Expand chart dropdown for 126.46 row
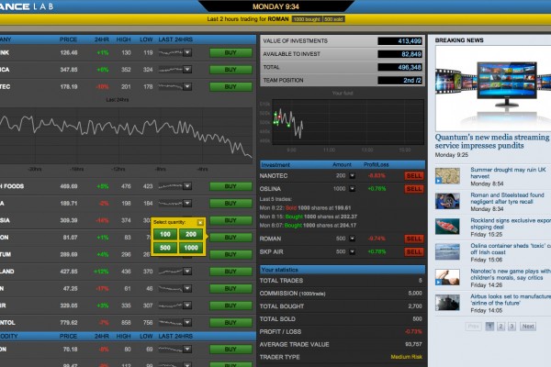 (x=187, y=52)
